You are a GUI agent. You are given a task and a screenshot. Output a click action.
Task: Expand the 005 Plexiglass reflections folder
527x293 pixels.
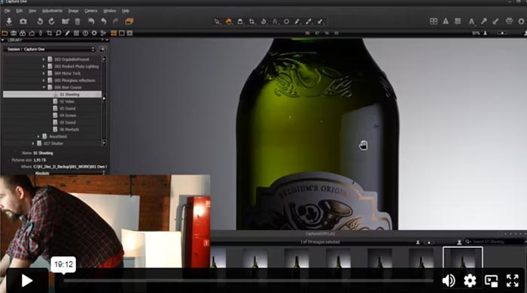44,80
